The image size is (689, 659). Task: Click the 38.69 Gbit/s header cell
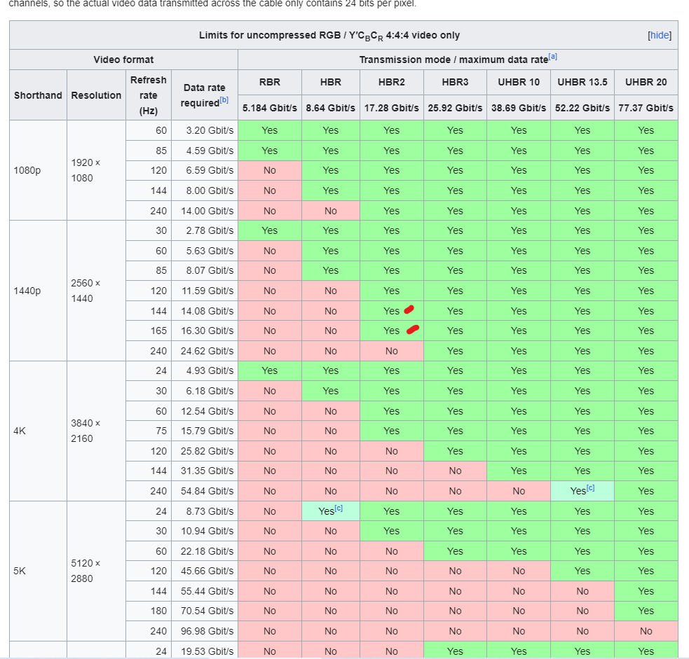click(519, 108)
